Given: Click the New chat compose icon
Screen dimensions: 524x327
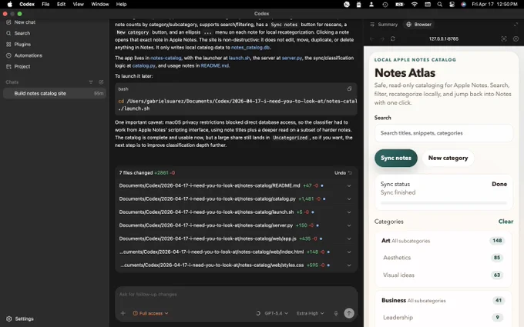Looking at the screenshot, I should [8, 22].
